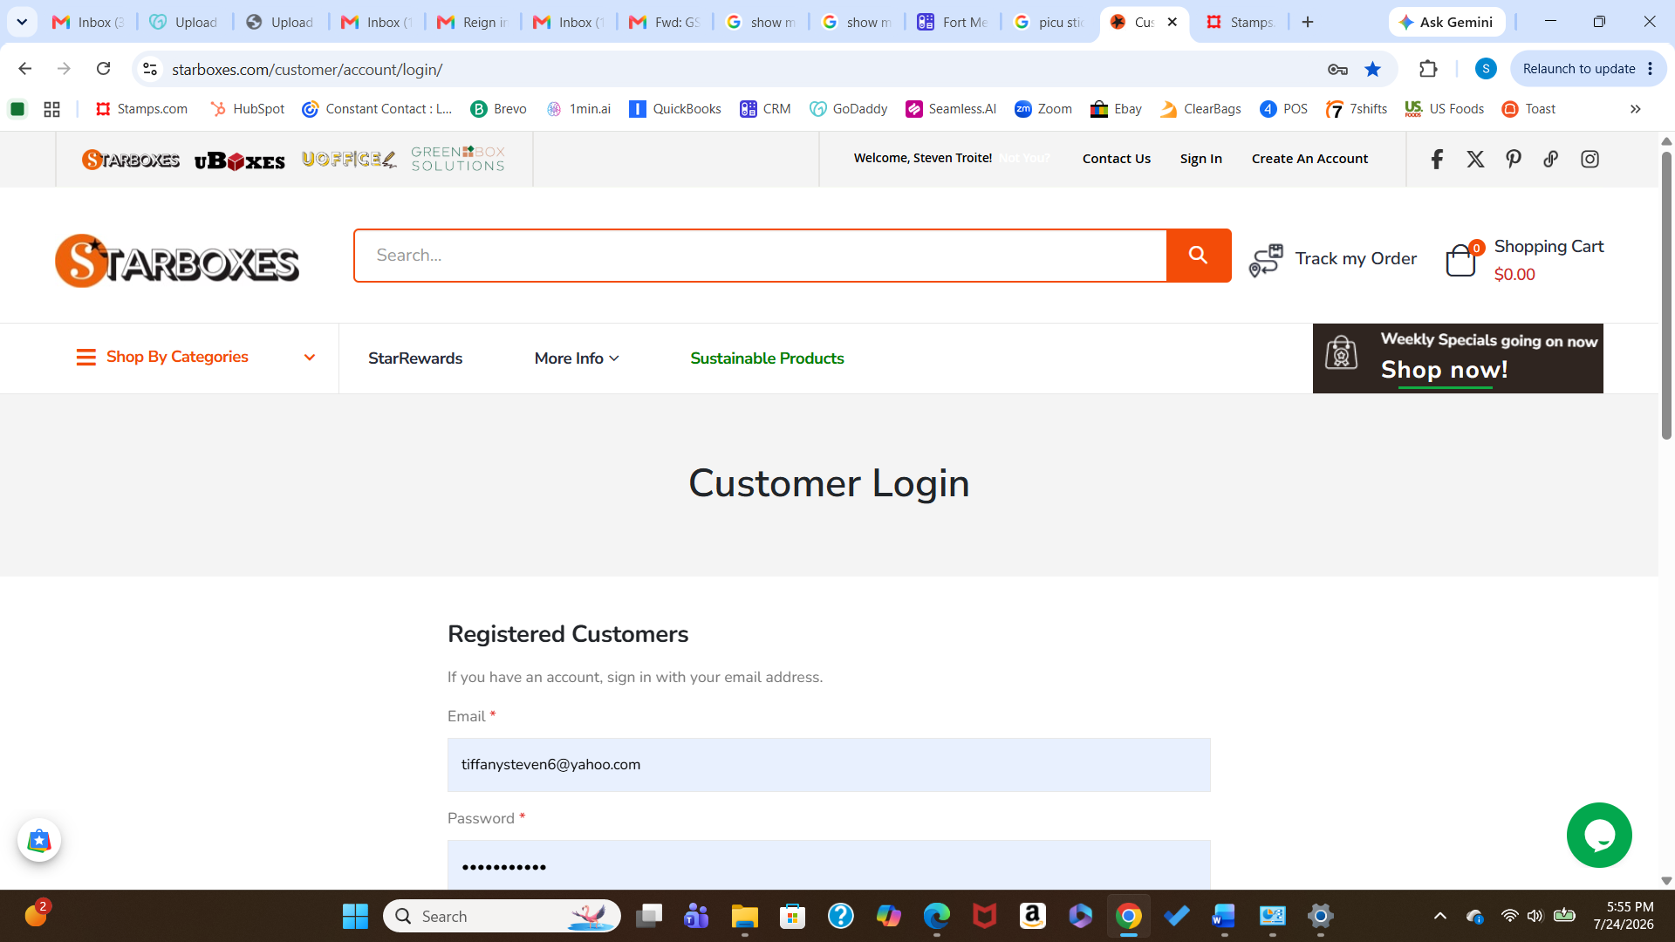This screenshot has width=1675, height=942.
Task: Open the Facebook social icon
Action: [1437, 159]
